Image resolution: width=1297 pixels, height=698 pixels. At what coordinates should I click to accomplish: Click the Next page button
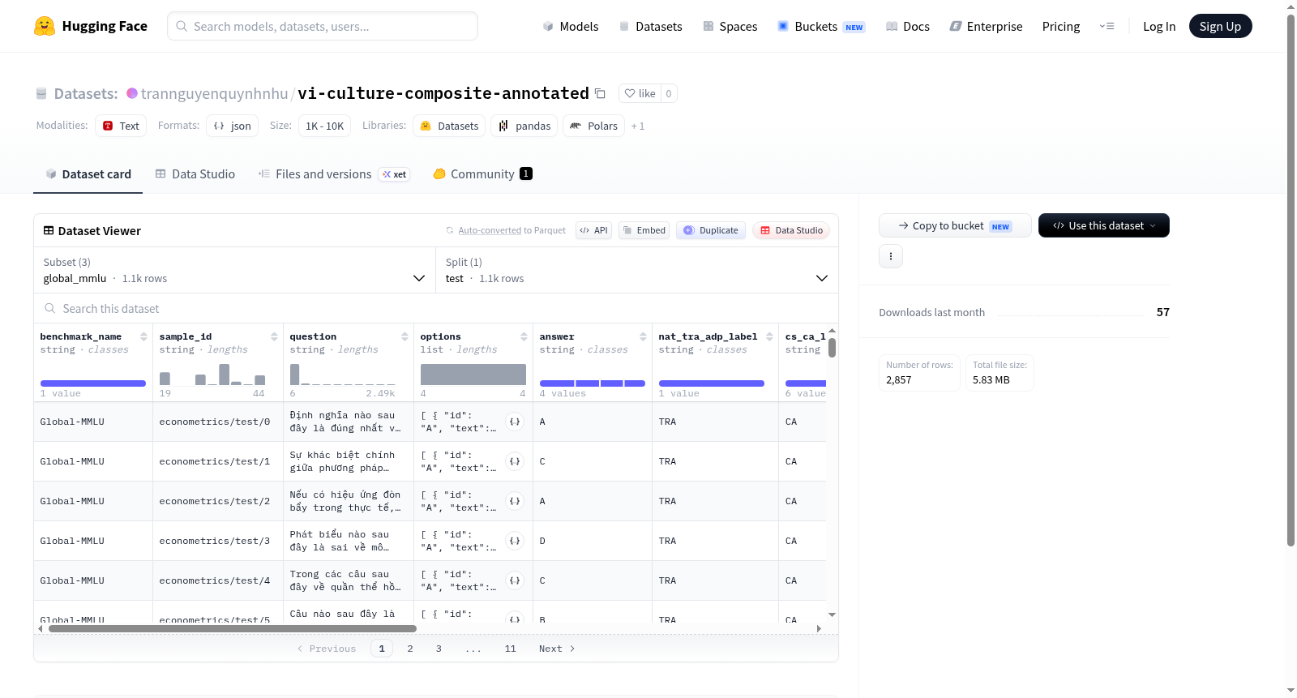click(557, 649)
